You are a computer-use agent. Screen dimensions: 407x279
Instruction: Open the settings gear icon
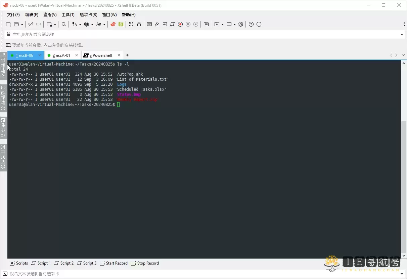click(x=241, y=24)
